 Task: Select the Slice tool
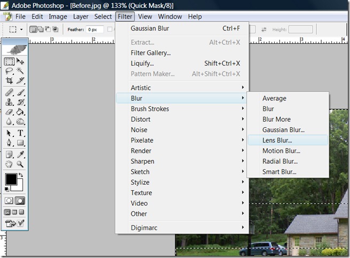coord(20,80)
